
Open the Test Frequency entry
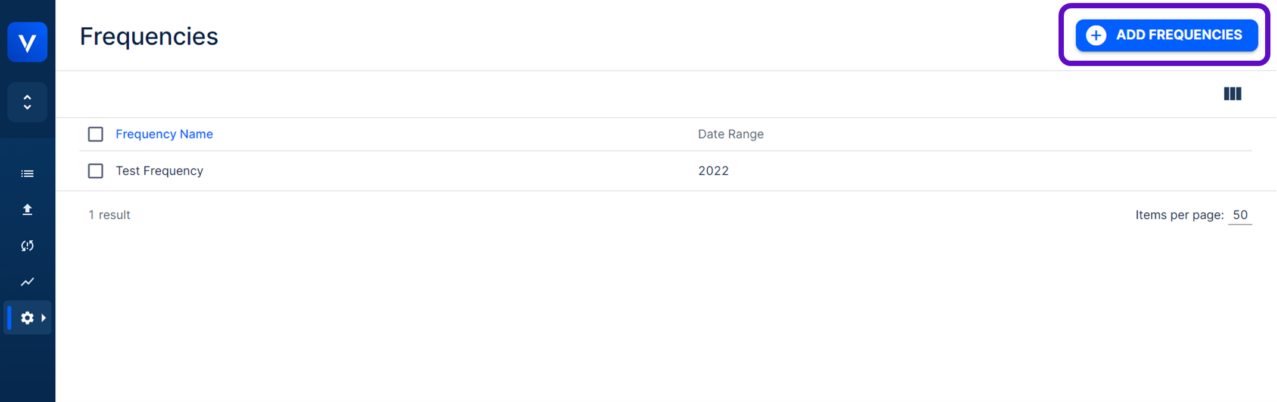160,171
